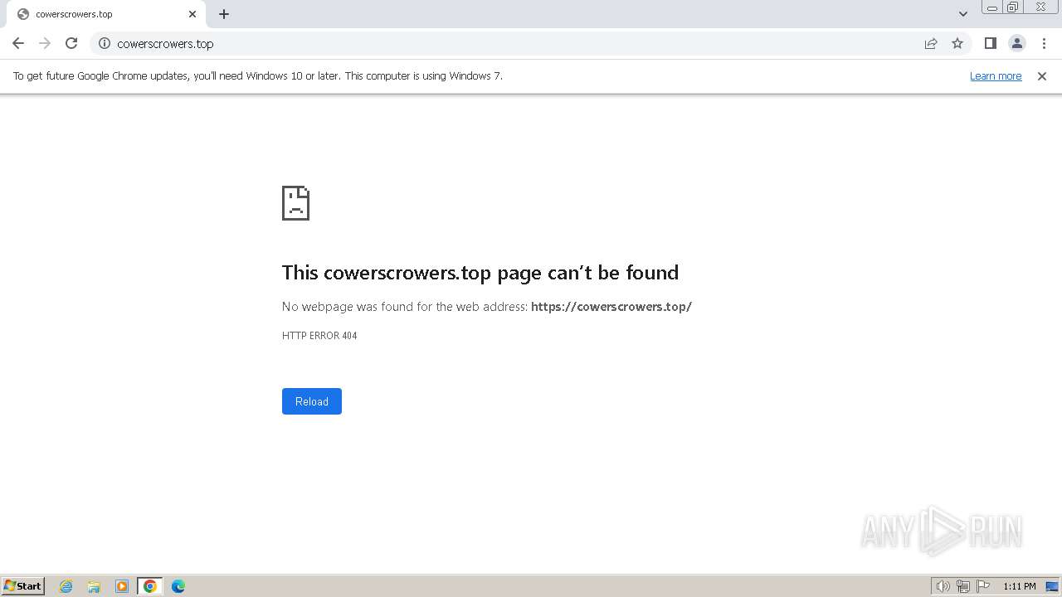Image resolution: width=1062 pixels, height=597 pixels.
Task: Open File Explorer from taskbar
Action: coord(94,586)
